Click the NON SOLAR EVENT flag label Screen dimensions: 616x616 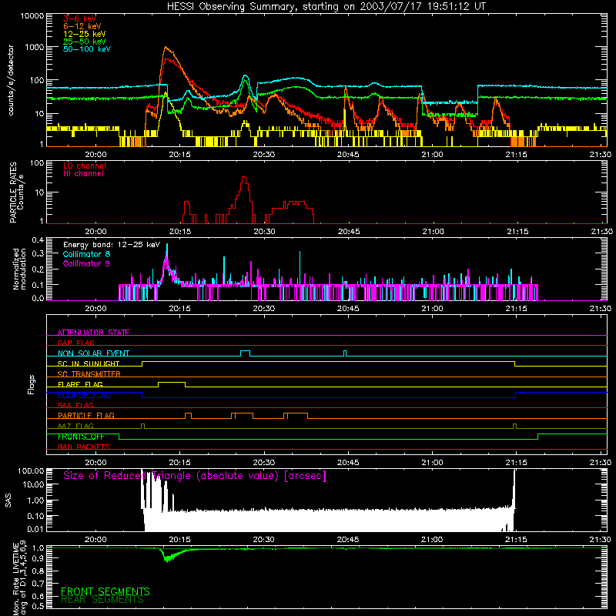pyautogui.click(x=93, y=353)
